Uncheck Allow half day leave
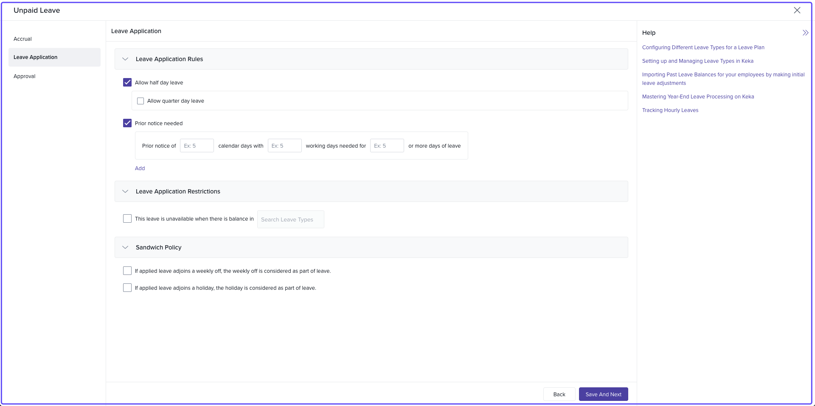This screenshot has height=406, width=815. point(127,82)
